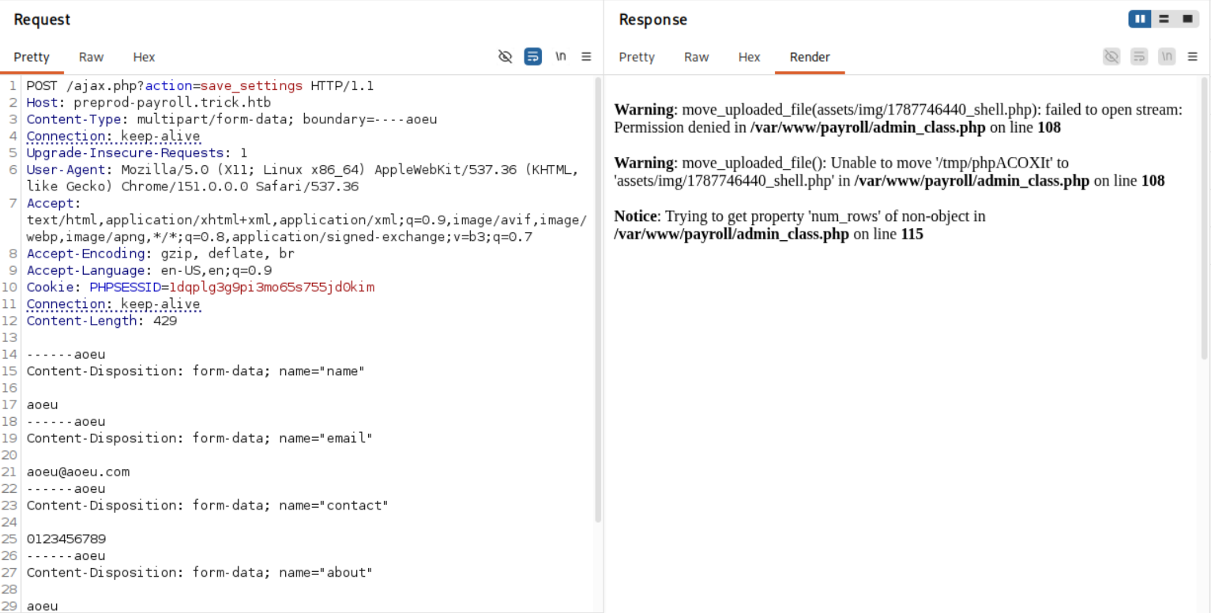Switch to Request Raw tab
The height and width of the screenshot is (613, 1211).
[x=91, y=57]
